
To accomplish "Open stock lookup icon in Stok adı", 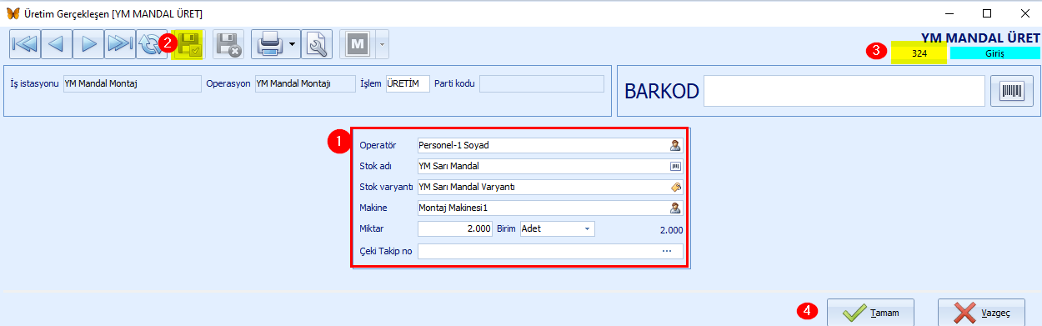I will tap(675, 166).
